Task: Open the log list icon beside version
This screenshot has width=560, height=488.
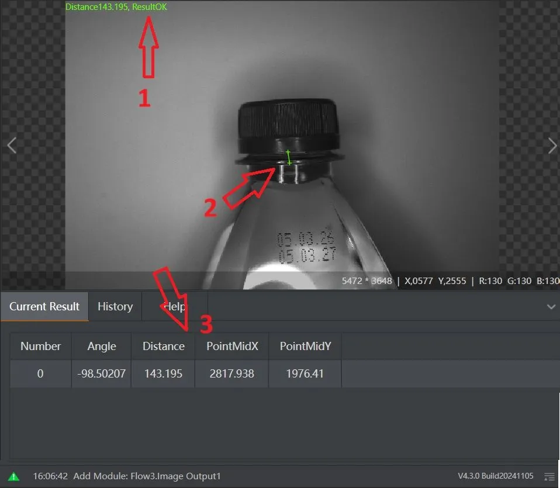Action: [549, 476]
